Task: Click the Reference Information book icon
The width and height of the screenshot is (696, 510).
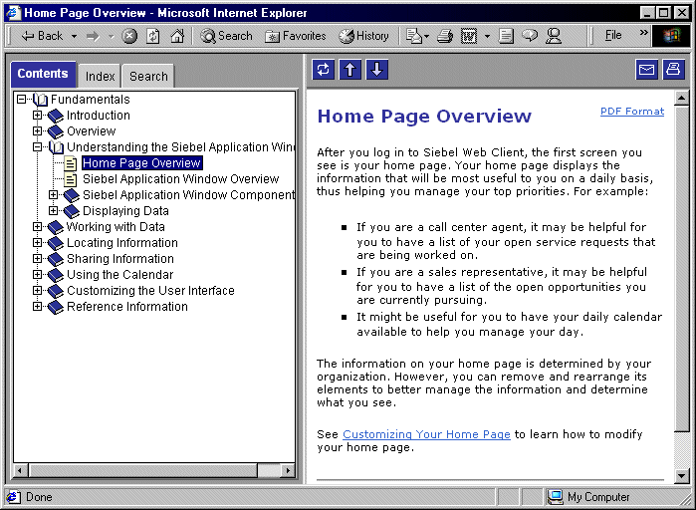Action: pos(56,307)
